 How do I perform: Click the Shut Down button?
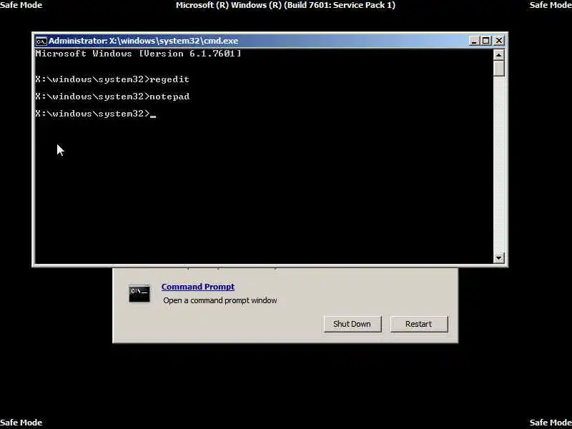coord(352,324)
